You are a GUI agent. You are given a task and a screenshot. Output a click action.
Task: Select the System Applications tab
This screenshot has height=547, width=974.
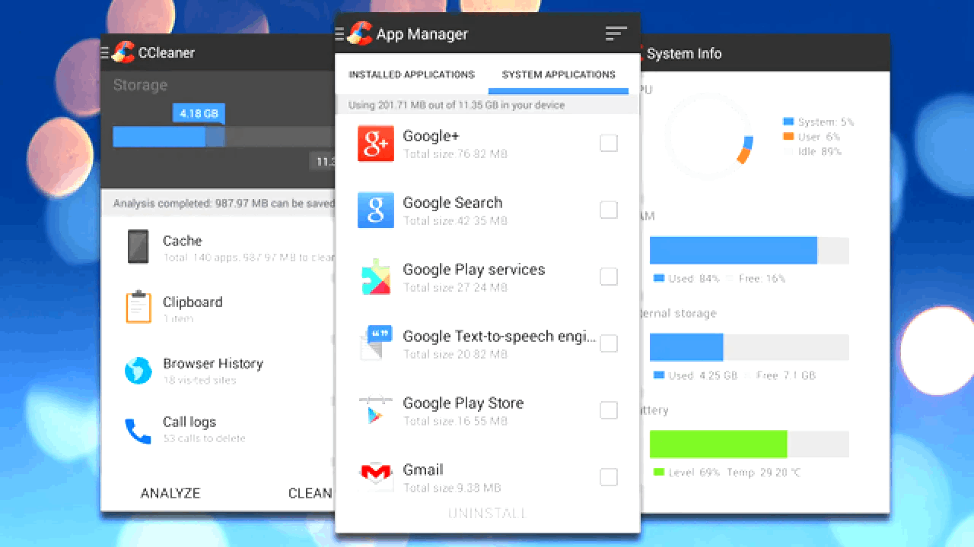click(x=559, y=74)
